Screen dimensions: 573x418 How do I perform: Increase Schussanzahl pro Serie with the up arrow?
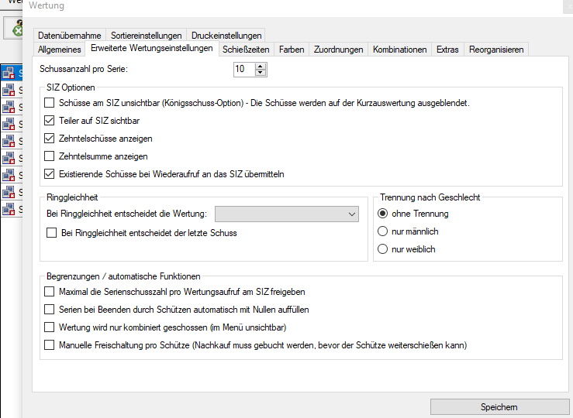tap(261, 66)
